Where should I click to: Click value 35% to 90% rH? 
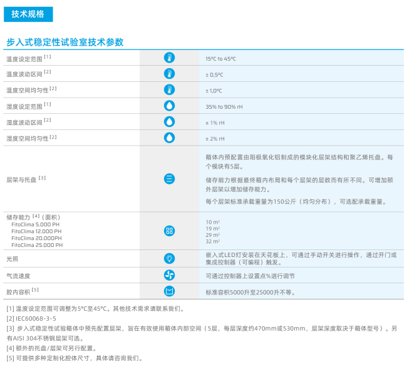click(x=224, y=107)
